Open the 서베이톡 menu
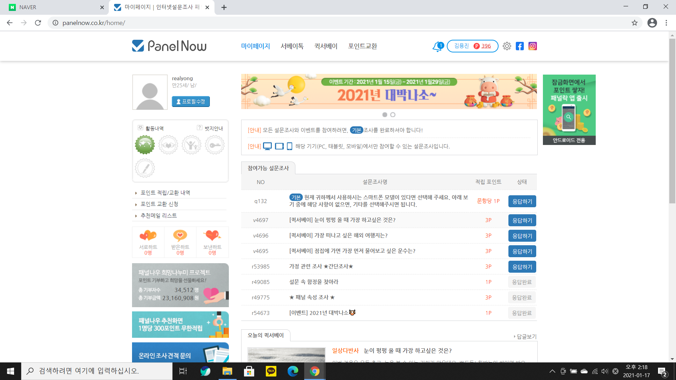676x380 pixels. pyautogui.click(x=292, y=46)
